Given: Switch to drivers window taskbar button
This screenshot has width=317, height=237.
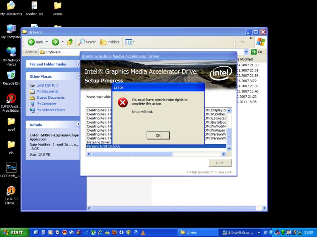Looking at the screenshot, I should pyautogui.click(x=198, y=233).
